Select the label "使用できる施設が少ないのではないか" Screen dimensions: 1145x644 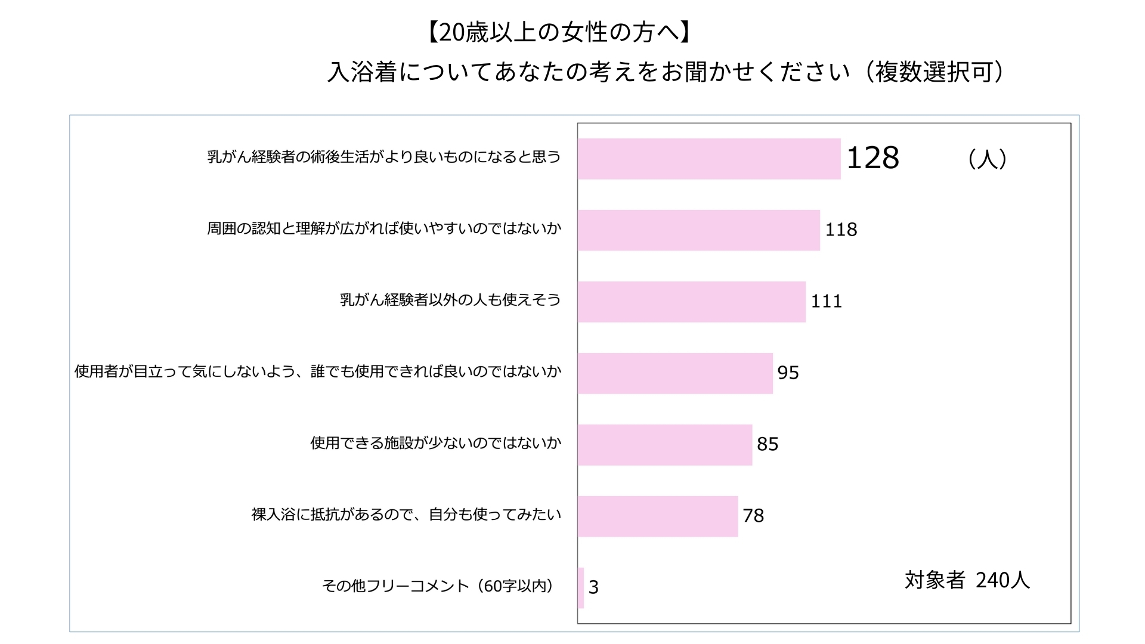436,443
